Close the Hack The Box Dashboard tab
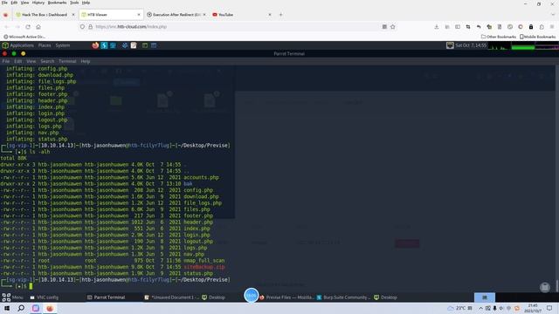This screenshot has width=559, height=314. (73, 15)
